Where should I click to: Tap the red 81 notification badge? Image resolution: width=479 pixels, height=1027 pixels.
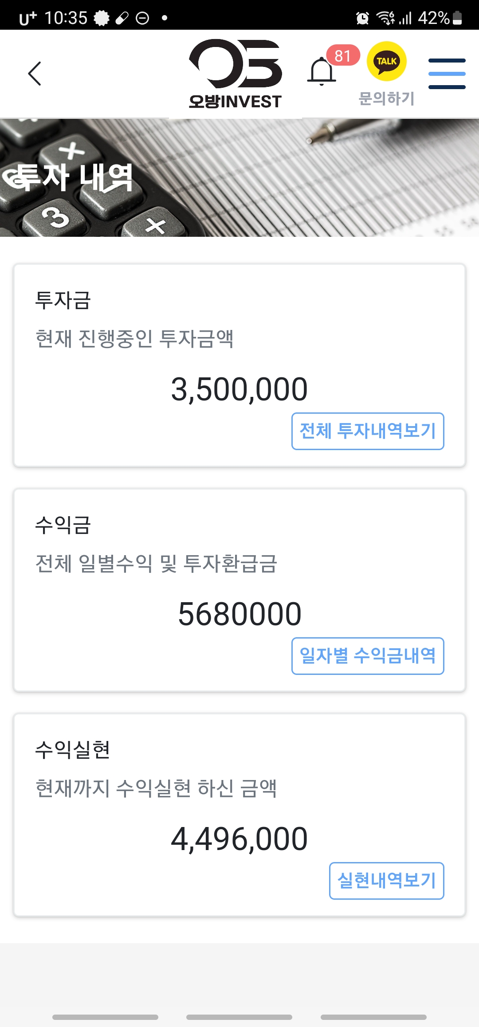pos(343,56)
